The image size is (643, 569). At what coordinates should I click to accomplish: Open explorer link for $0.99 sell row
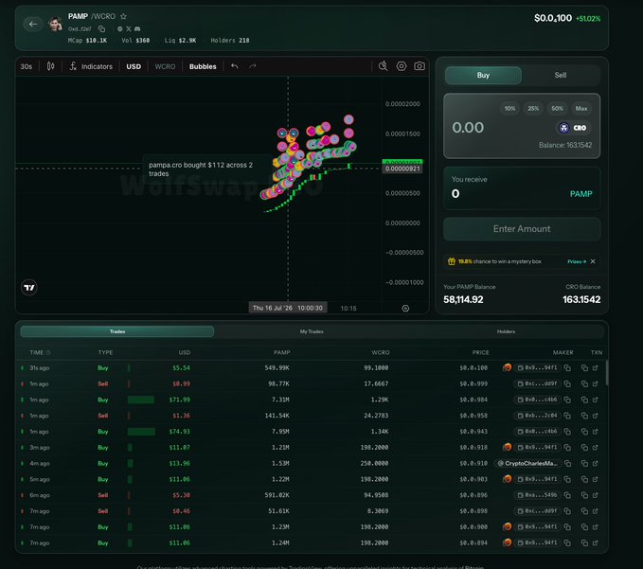point(595,384)
